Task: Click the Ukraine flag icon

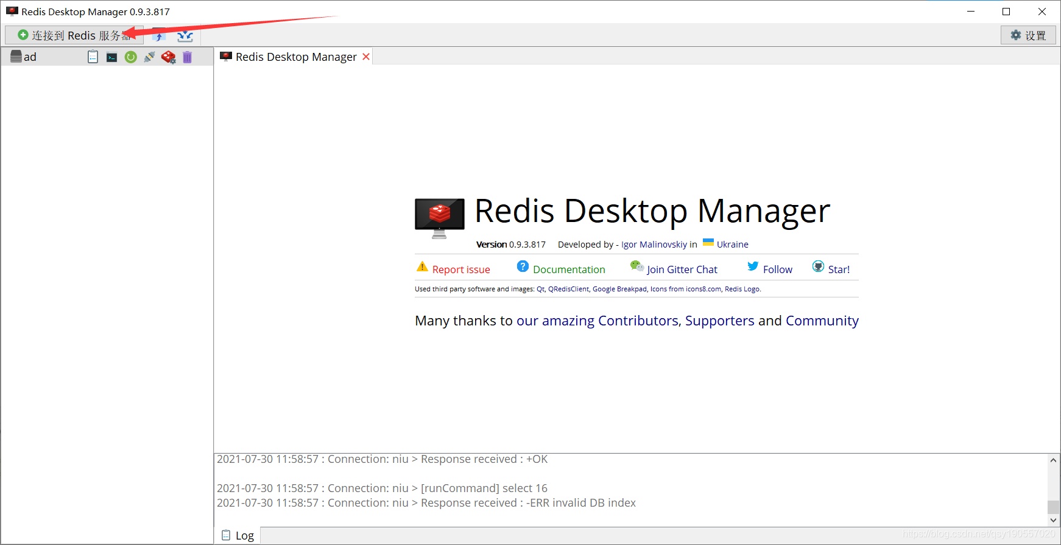Action: pyautogui.click(x=708, y=242)
